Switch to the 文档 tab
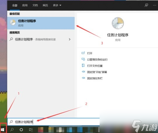The image size is (158, 133). coord(35,5)
